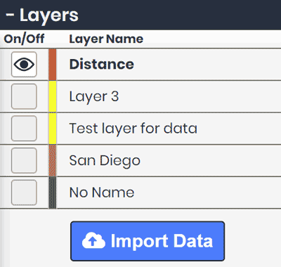Open the yellow swatch beside Layer 3

point(53,96)
